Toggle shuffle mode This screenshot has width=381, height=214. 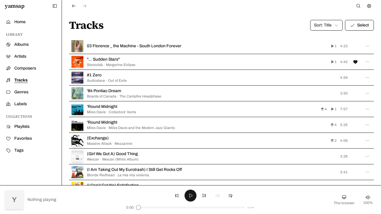(217, 196)
